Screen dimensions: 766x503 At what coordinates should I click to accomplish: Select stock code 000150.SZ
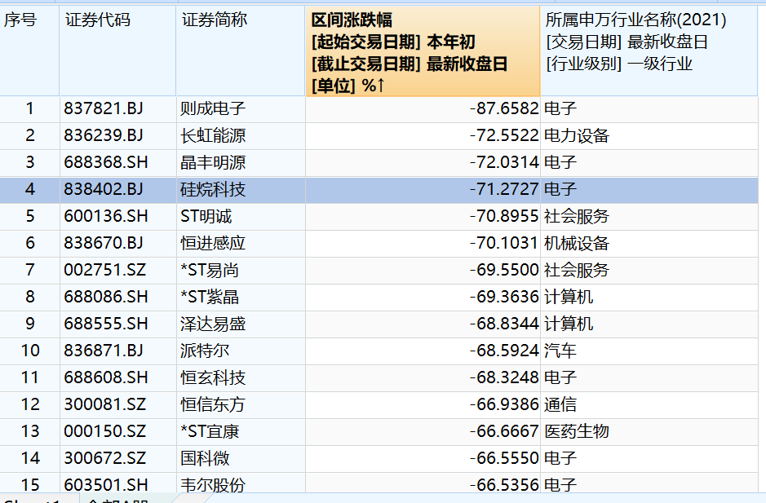(x=105, y=430)
